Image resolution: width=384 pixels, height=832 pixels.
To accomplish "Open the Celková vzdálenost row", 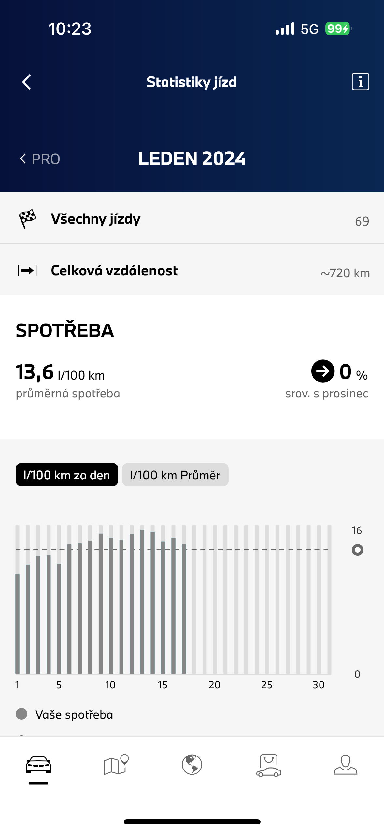I will pos(192,270).
